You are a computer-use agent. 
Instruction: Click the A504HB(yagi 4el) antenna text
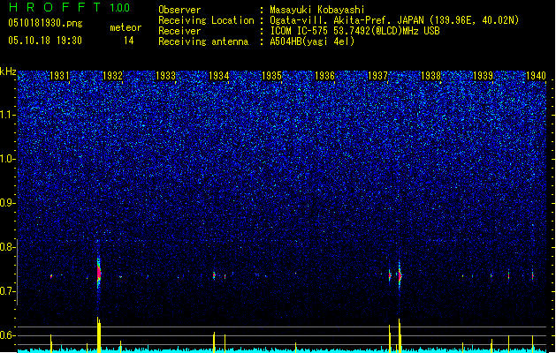312,41
